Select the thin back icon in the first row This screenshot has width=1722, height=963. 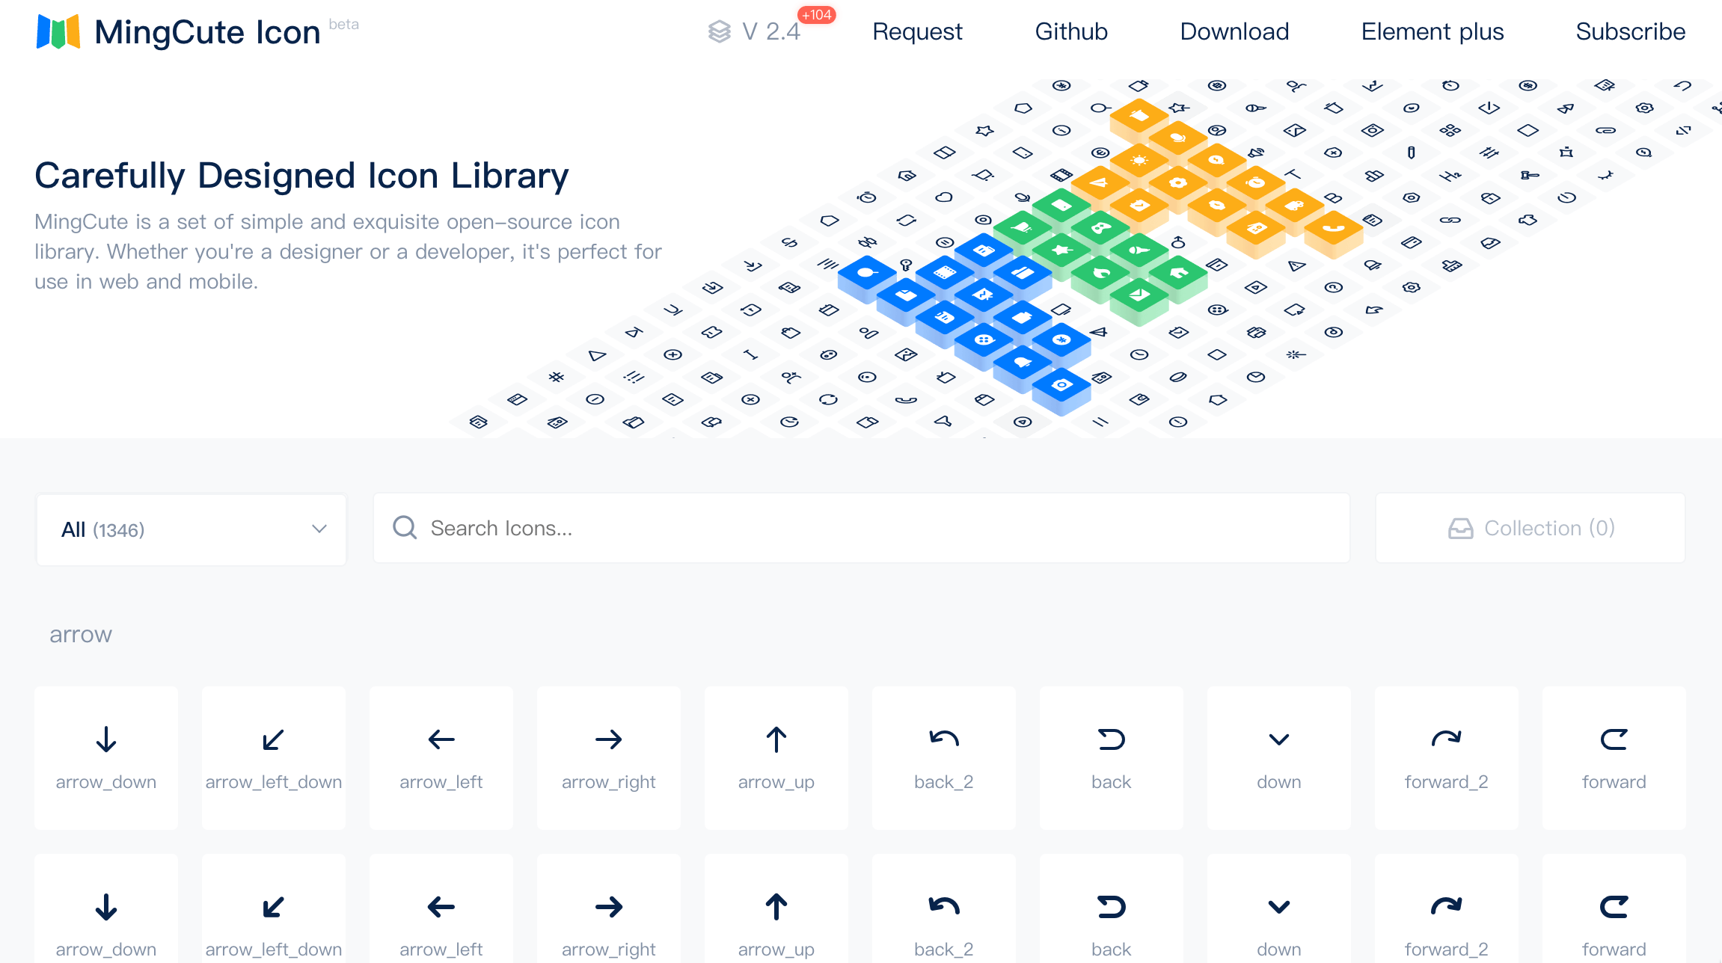1112,739
